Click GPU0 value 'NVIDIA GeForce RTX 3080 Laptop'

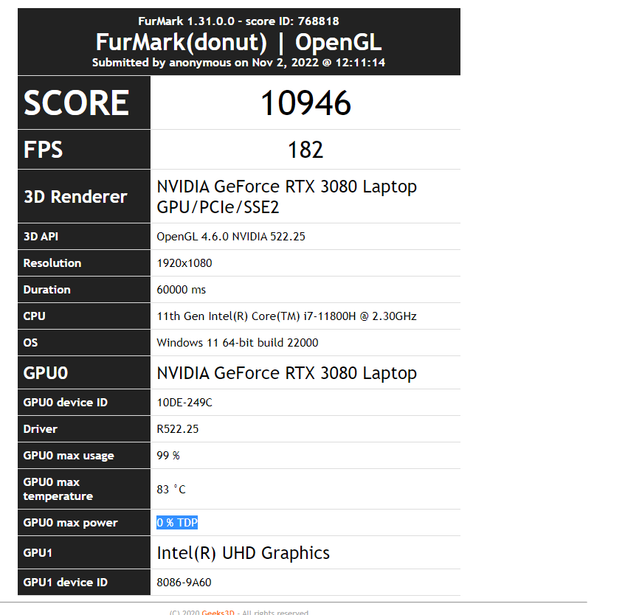pyautogui.click(x=286, y=374)
